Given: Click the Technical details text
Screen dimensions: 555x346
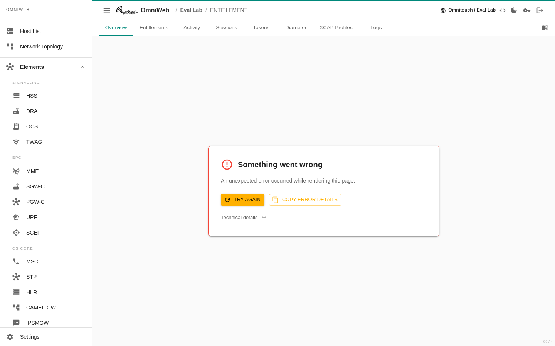Looking at the screenshot, I should pyautogui.click(x=239, y=218).
